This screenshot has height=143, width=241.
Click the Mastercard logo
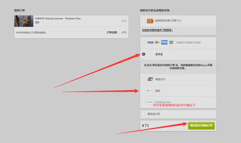[x=157, y=42]
